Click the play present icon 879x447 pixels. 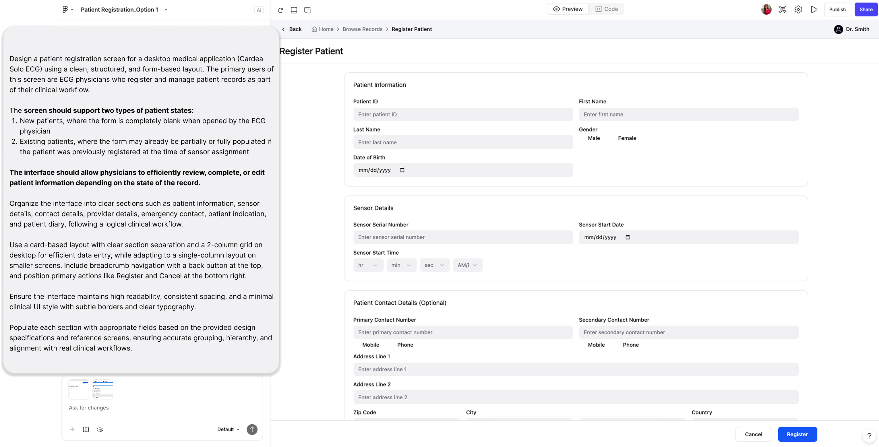pos(814,9)
